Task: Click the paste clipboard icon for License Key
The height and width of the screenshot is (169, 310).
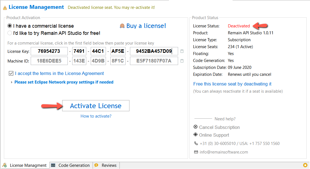Action: click(182, 51)
